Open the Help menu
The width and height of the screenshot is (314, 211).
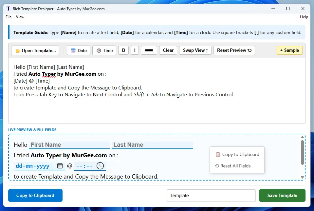point(304,17)
